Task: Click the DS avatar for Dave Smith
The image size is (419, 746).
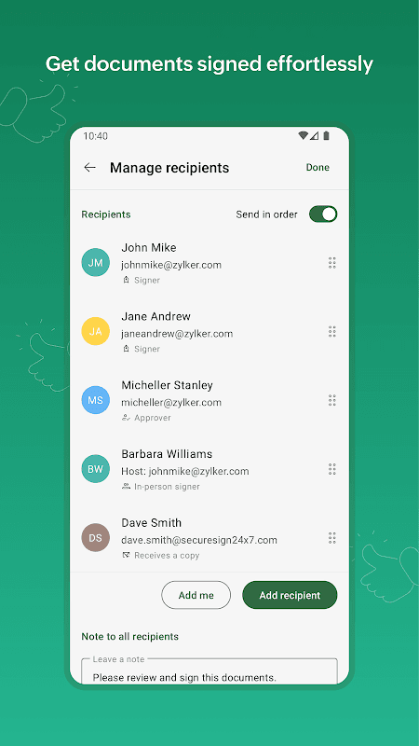Action: [96, 538]
